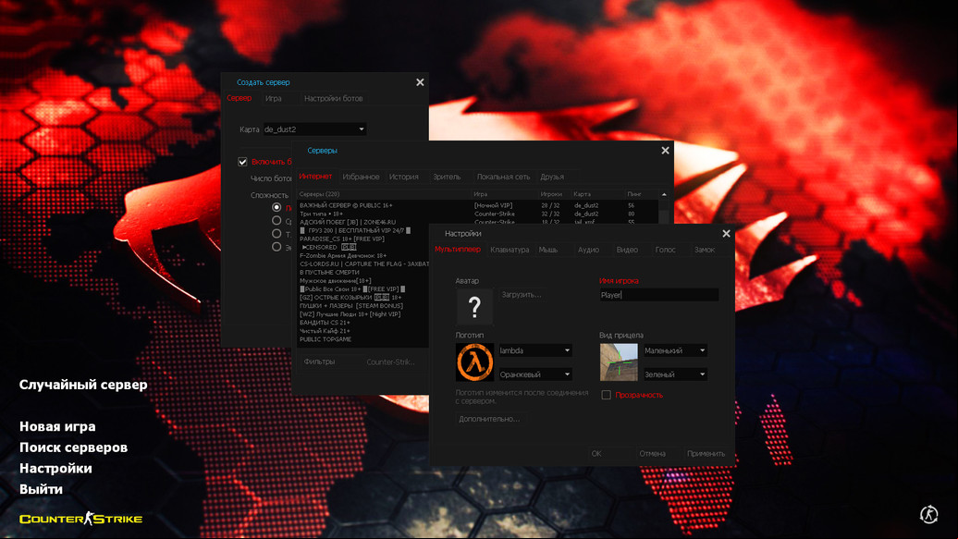Switch to the Зритель tab
The image size is (958, 539).
[447, 177]
